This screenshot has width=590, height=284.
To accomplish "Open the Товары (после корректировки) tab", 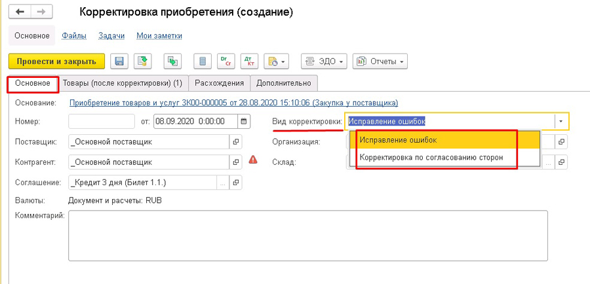I will pos(122,83).
